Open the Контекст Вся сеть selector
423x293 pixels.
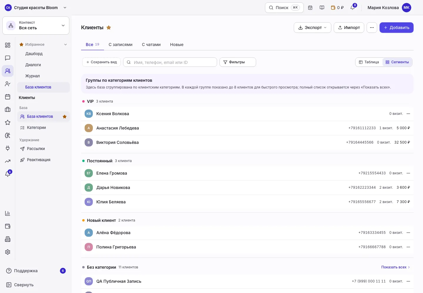(x=36, y=25)
